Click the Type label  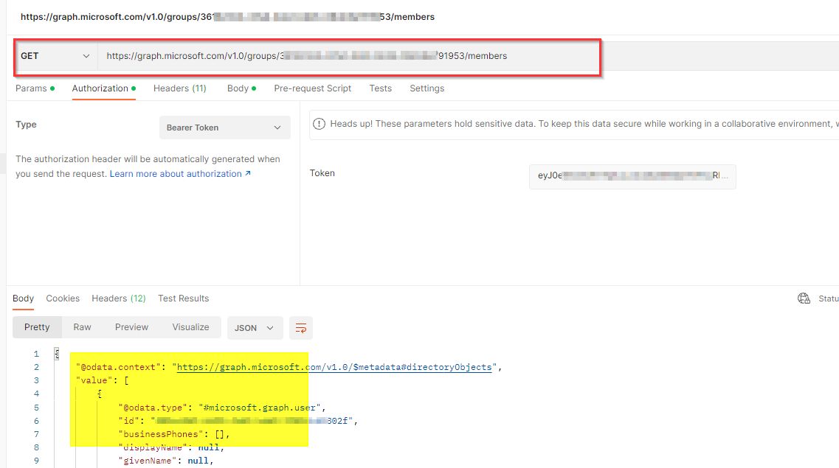coord(27,125)
